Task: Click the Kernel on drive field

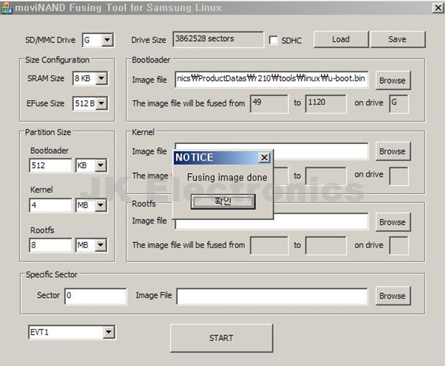Action: pyautogui.click(x=398, y=176)
